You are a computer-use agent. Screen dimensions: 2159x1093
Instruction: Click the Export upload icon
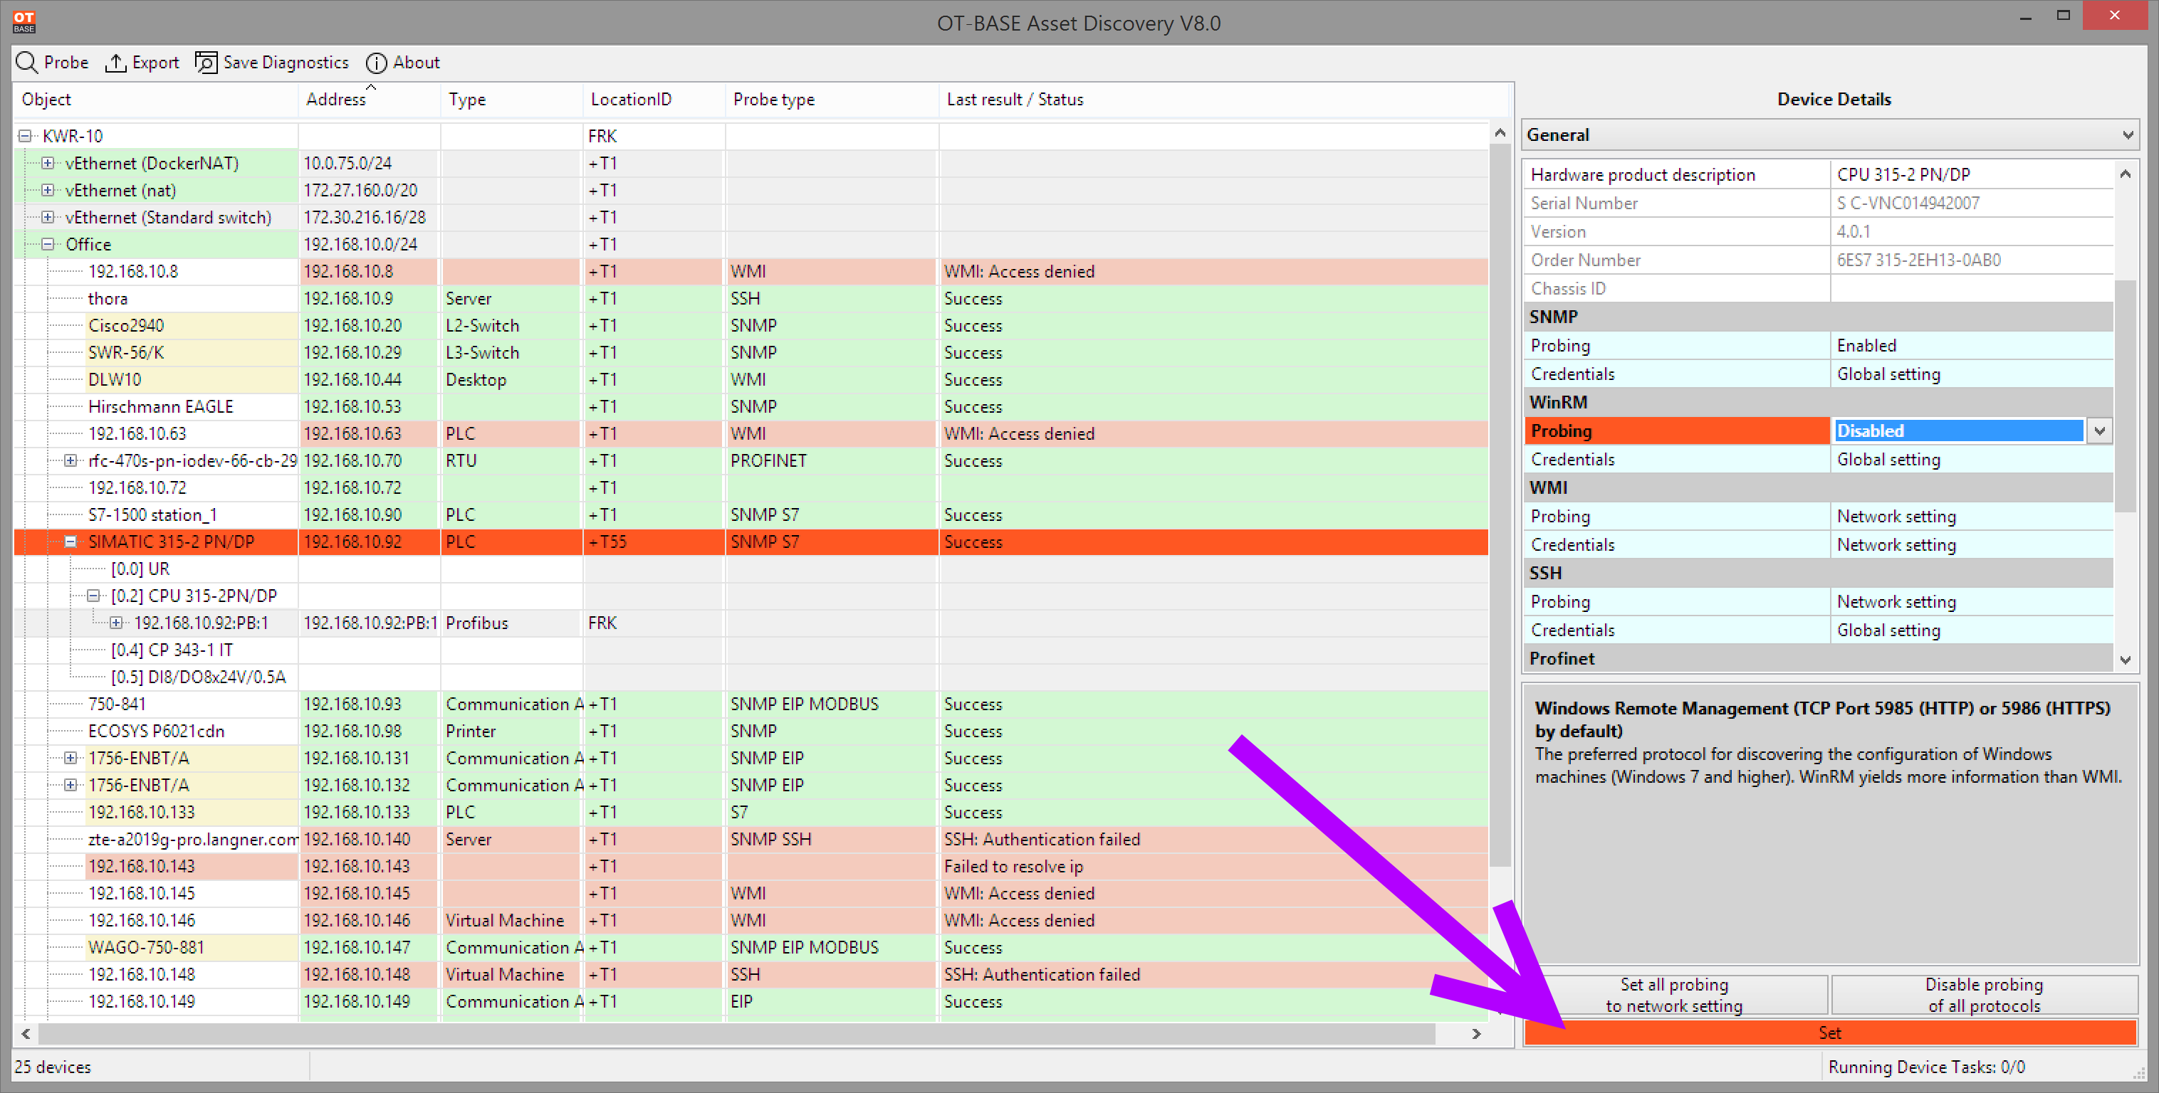tap(115, 63)
